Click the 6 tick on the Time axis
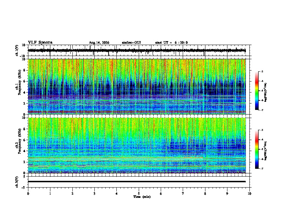The width and height of the screenshot is (281, 217). tap(161, 194)
